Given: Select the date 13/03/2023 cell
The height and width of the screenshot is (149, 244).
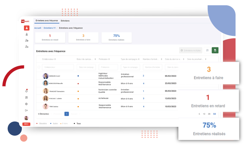Looking at the screenshot, I should (170, 98).
